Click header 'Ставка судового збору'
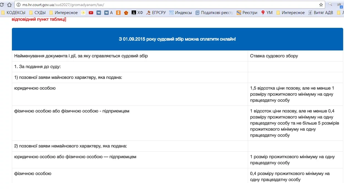344x189 pixels. pyautogui.click(x=274, y=56)
